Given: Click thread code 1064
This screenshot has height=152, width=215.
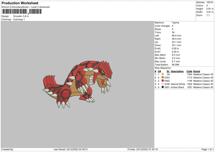Looking at the screenshot, I should pyautogui.click(x=190, y=74).
